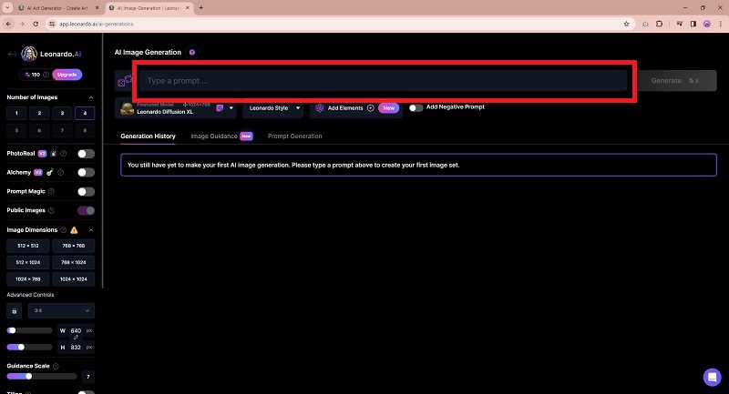Set number of images to 2
This screenshot has width=729, height=394.
point(39,113)
